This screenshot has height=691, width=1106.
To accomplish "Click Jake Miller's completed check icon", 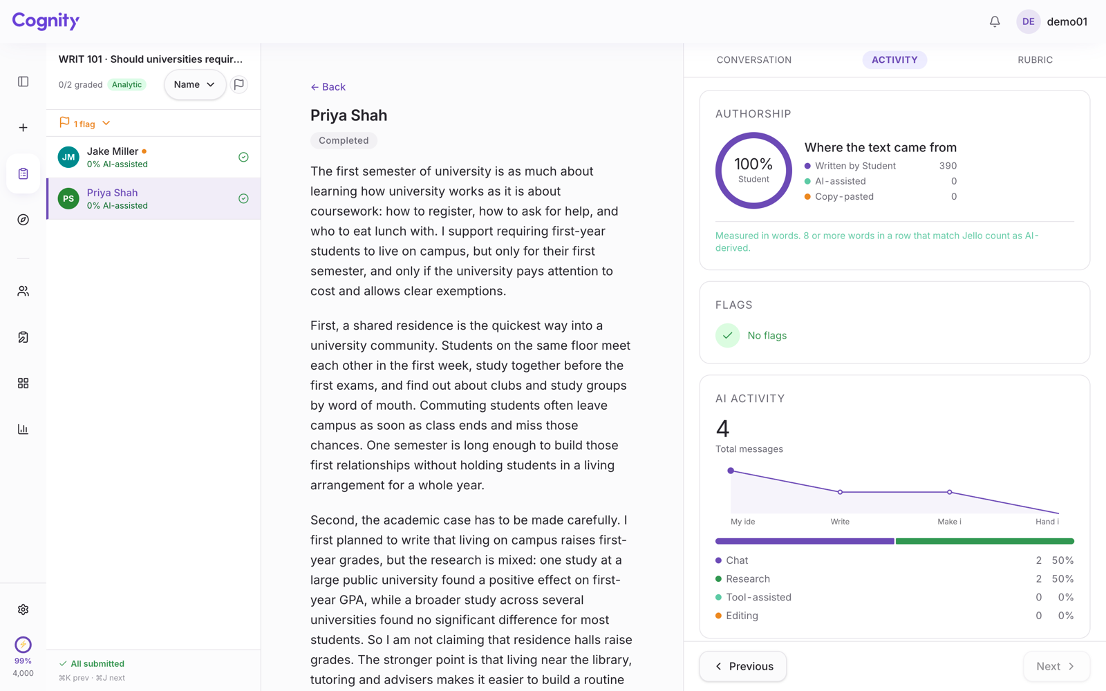I will pos(243,158).
